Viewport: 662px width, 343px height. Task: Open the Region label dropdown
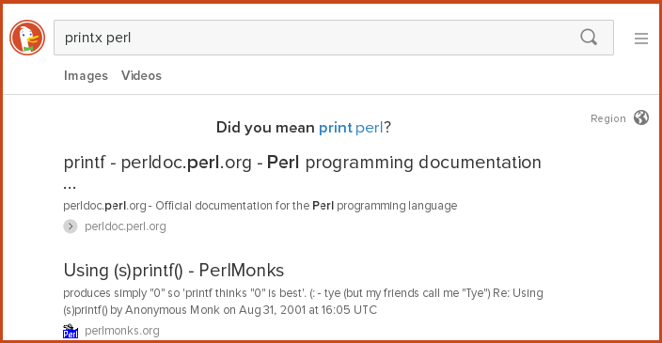[x=608, y=118]
